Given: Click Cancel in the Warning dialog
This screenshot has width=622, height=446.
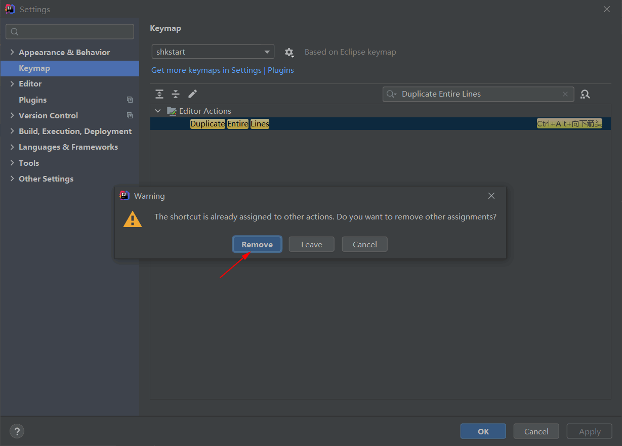Looking at the screenshot, I should 365,244.
